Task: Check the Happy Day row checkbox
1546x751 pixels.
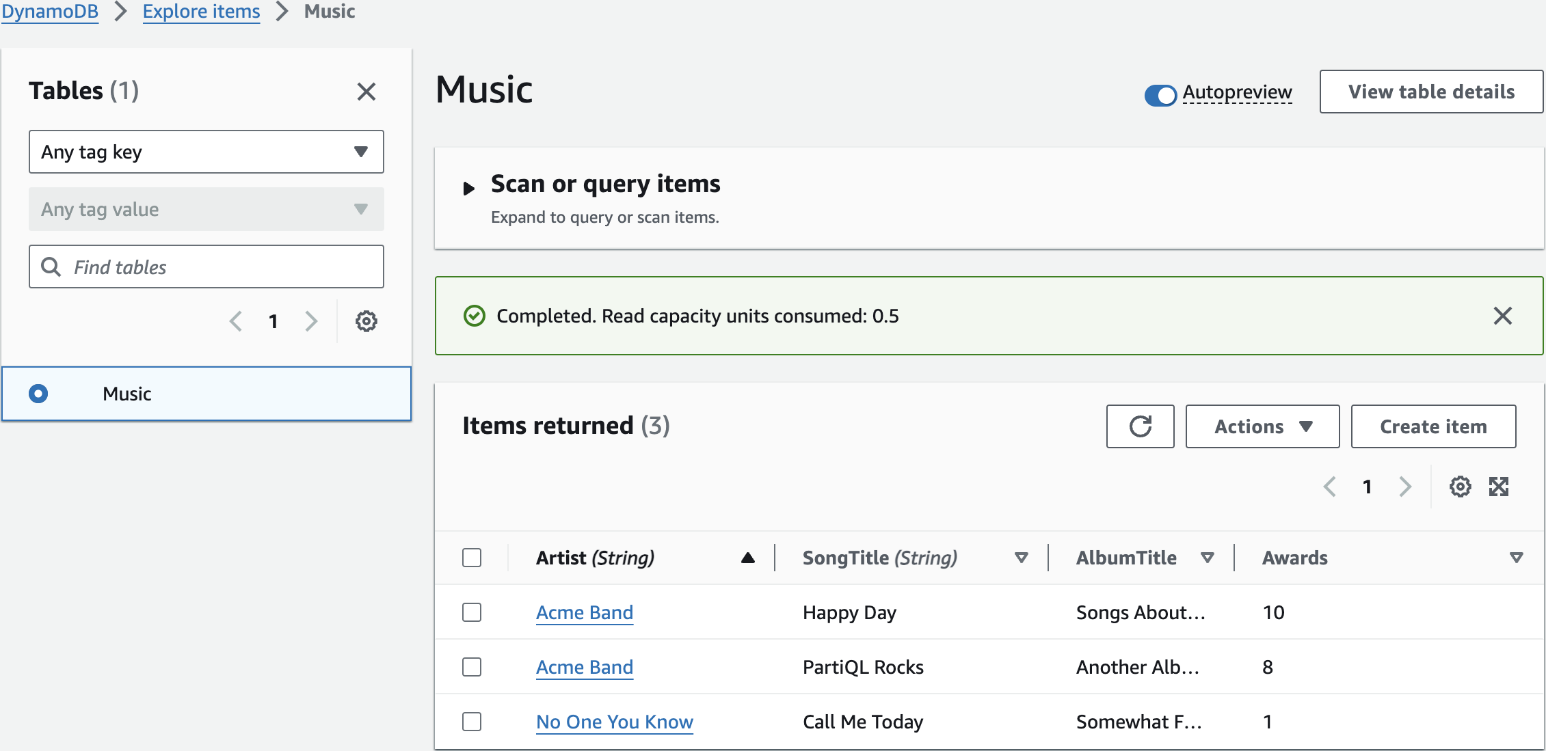Action: click(x=472, y=612)
